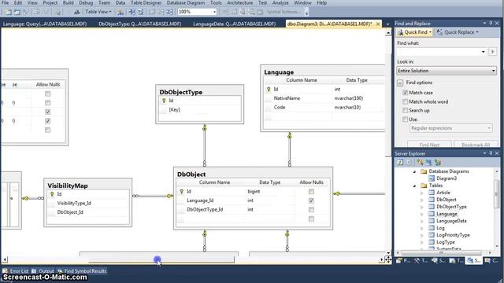The width and height of the screenshot is (504, 283).
Task: Toggle Allow Nulls for DbObject Language_Id column
Action: click(x=311, y=200)
